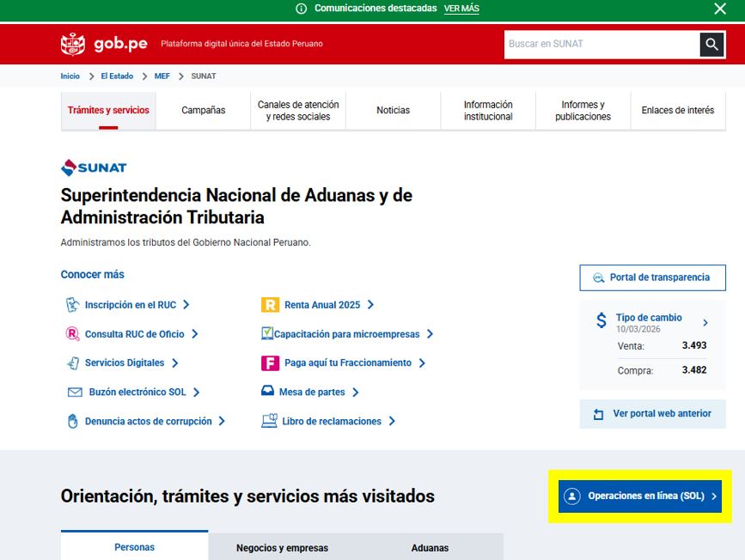Open Operaciones en línea (SOL)

click(x=639, y=496)
